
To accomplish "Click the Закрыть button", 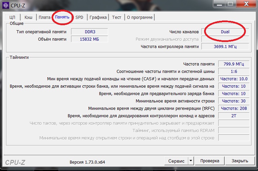I will 240,161.
